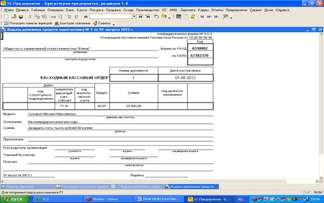This screenshot has height=203, width=324.
Task: Click the M+ memory toolbar button
Action: pyautogui.click(x=209, y=16)
